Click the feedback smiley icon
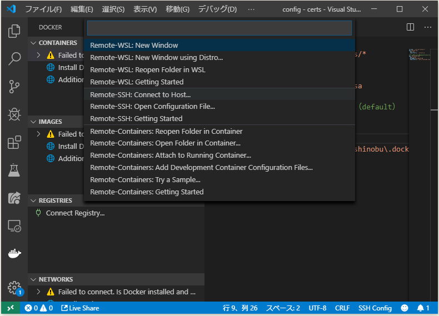Image resolution: width=439 pixels, height=316 pixels. [x=405, y=308]
